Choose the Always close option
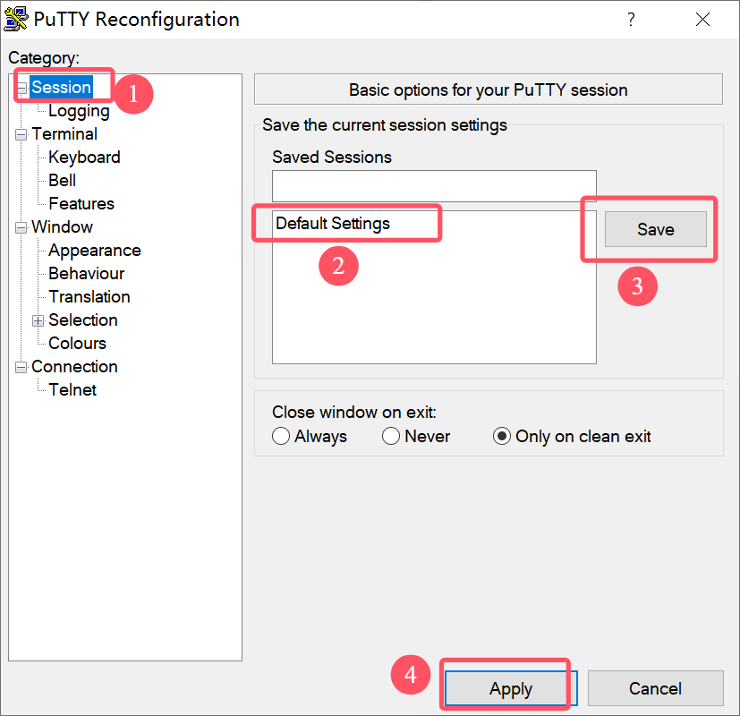This screenshot has height=716, width=740. [281, 436]
